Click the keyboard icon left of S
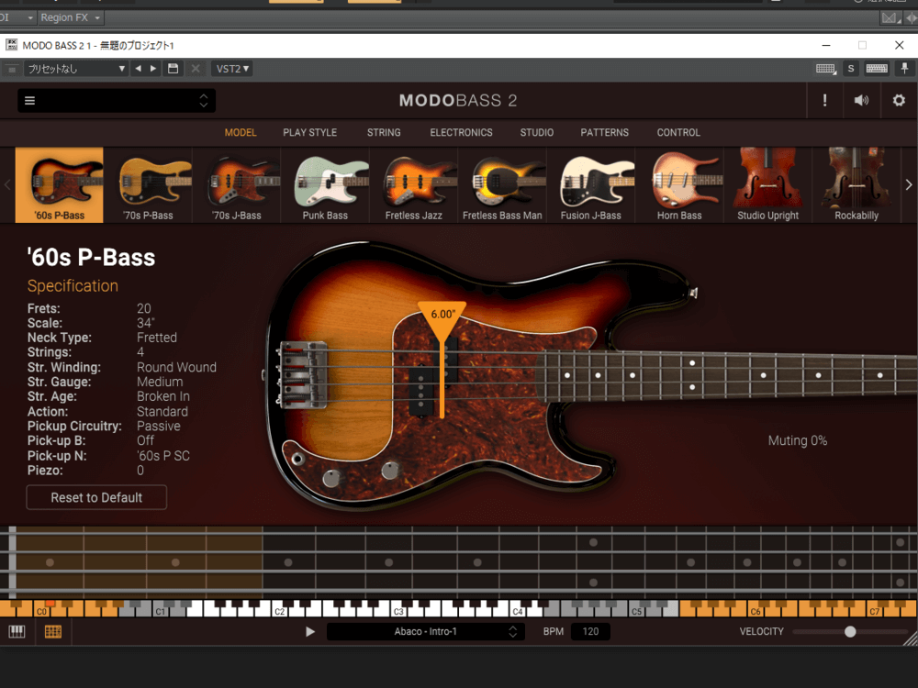918x688 pixels. (x=825, y=69)
